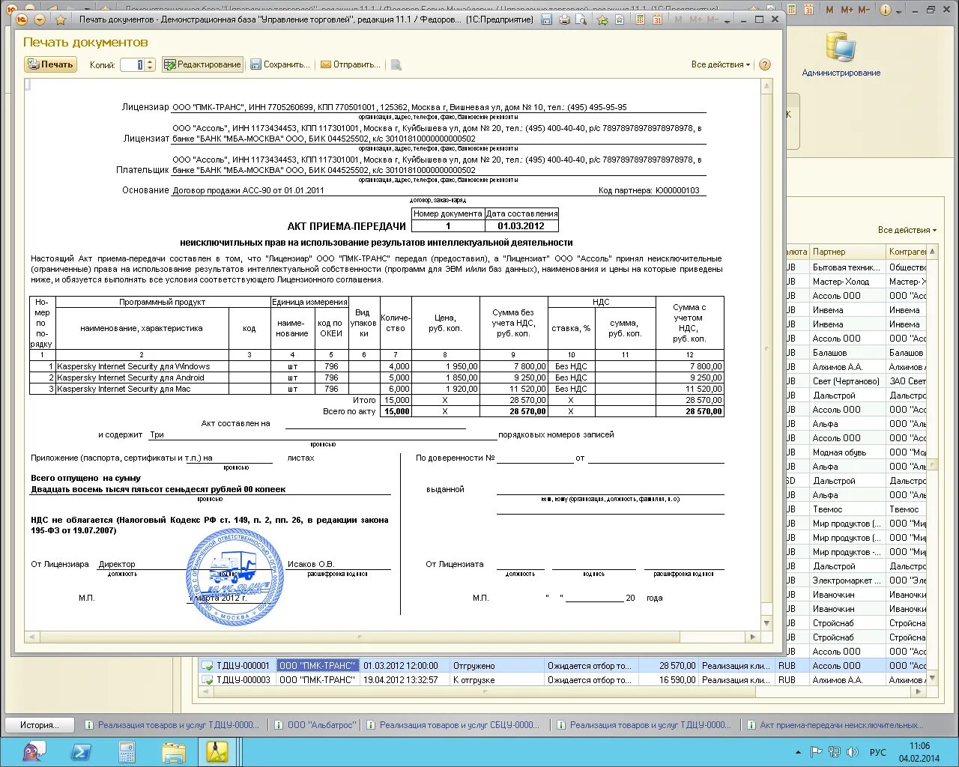Click the Отправить... send button
Image resolution: width=959 pixels, height=767 pixels.
pos(351,64)
